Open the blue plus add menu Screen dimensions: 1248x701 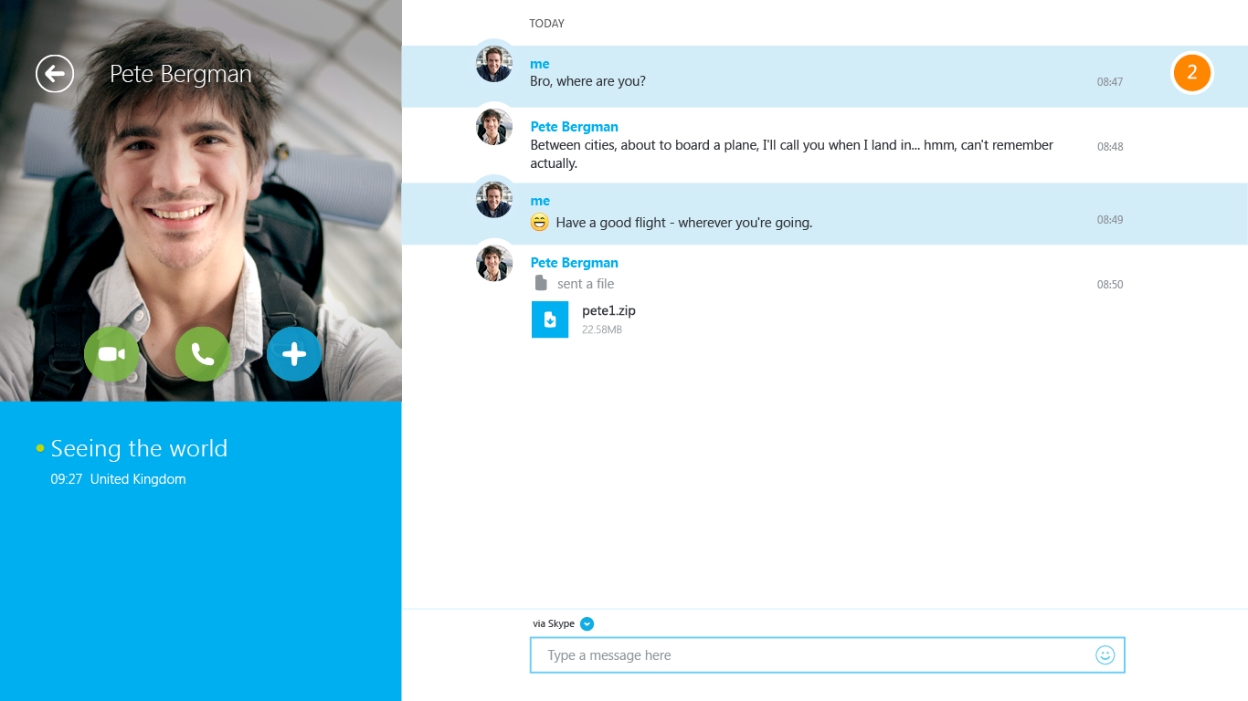294,354
